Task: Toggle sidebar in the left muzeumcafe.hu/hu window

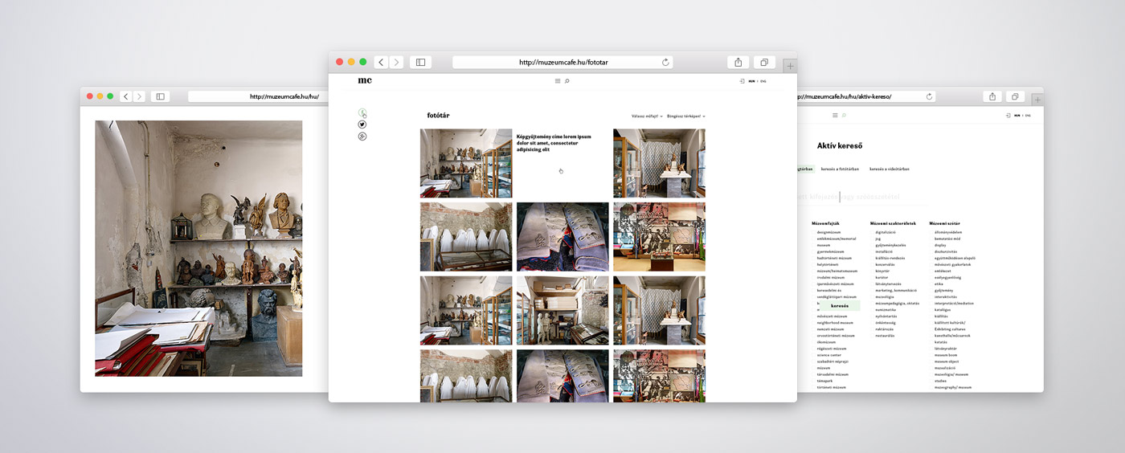Action: 161,96
